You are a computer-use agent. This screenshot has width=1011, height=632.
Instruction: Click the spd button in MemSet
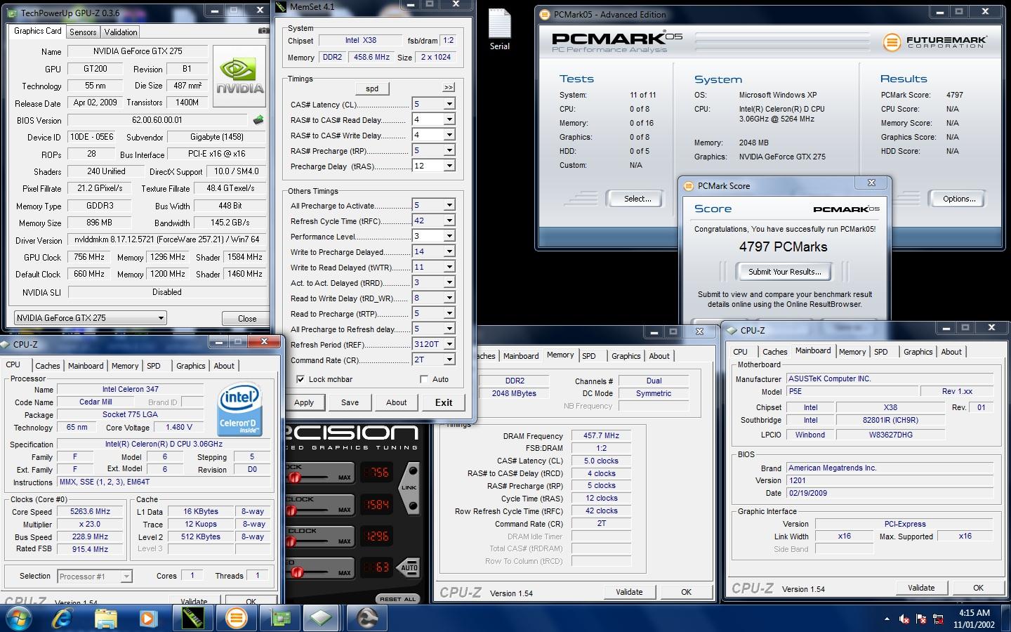(372, 88)
